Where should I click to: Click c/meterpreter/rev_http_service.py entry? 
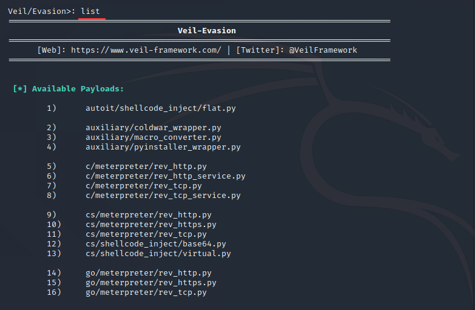(166, 176)
